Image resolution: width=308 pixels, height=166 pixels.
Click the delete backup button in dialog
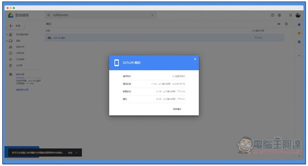pos(177,109)
